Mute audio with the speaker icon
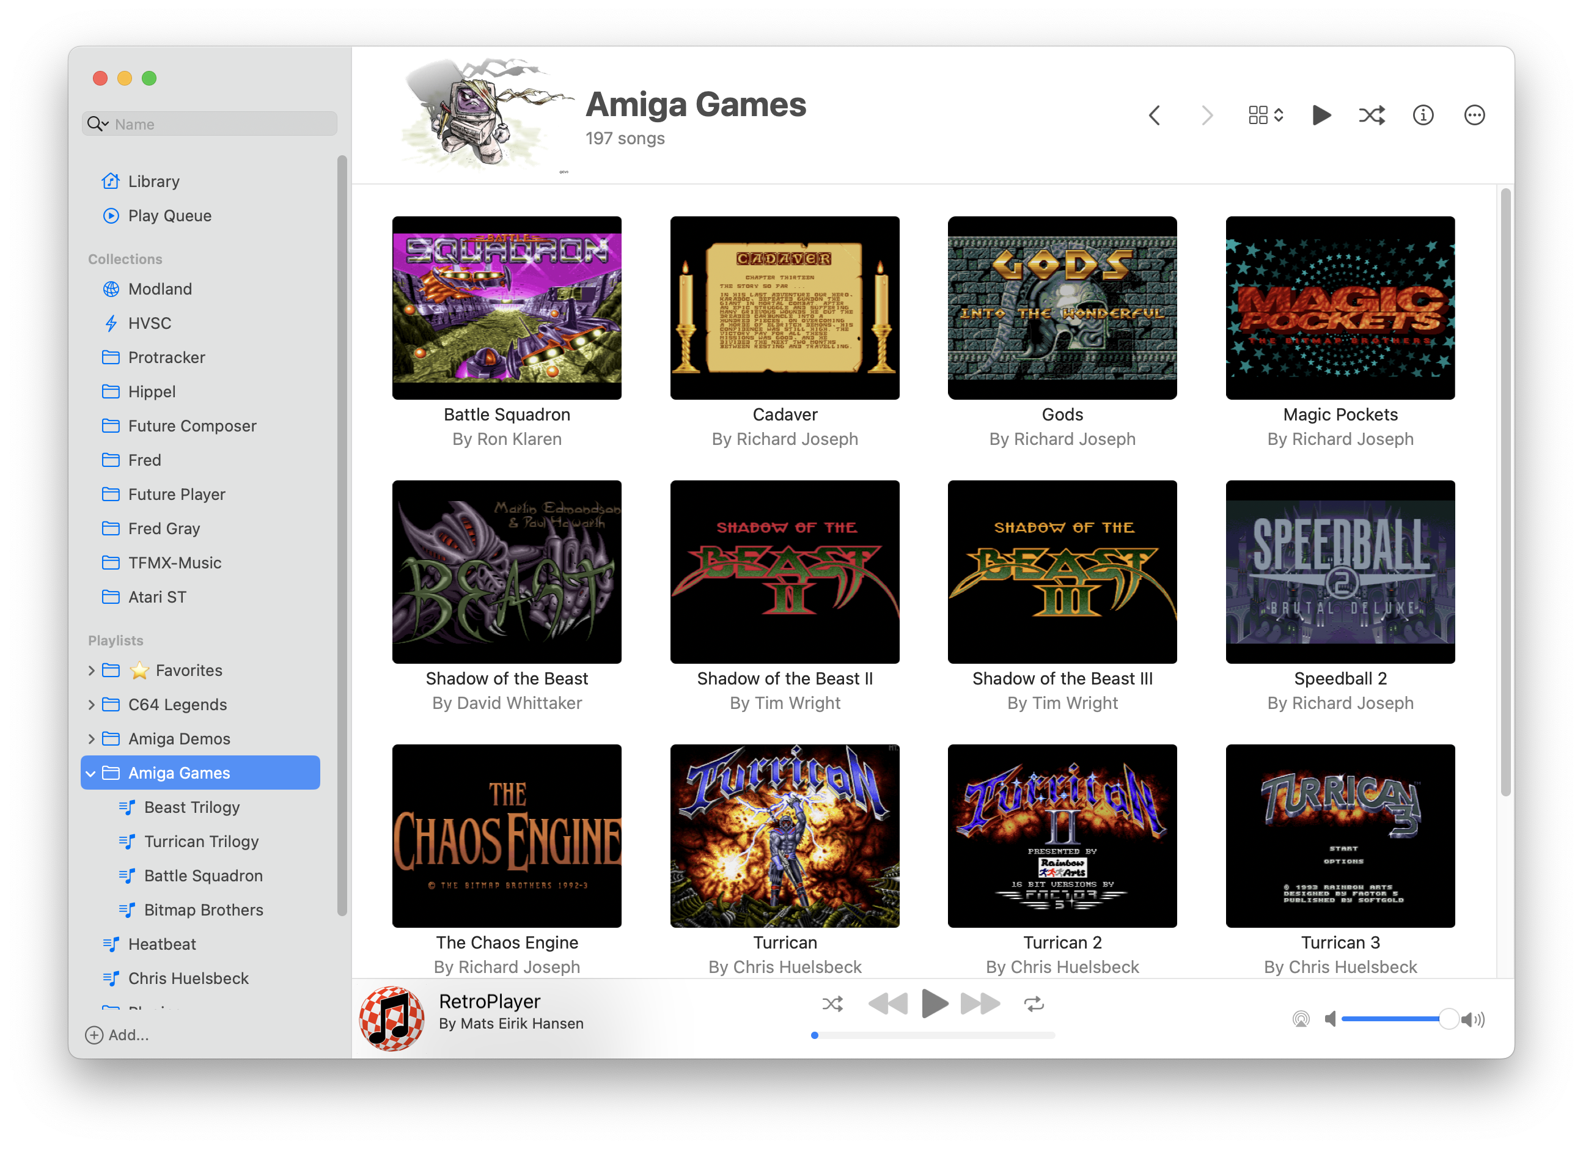Viewport: 1583px width, 1149px height. coord(1329,1019)
